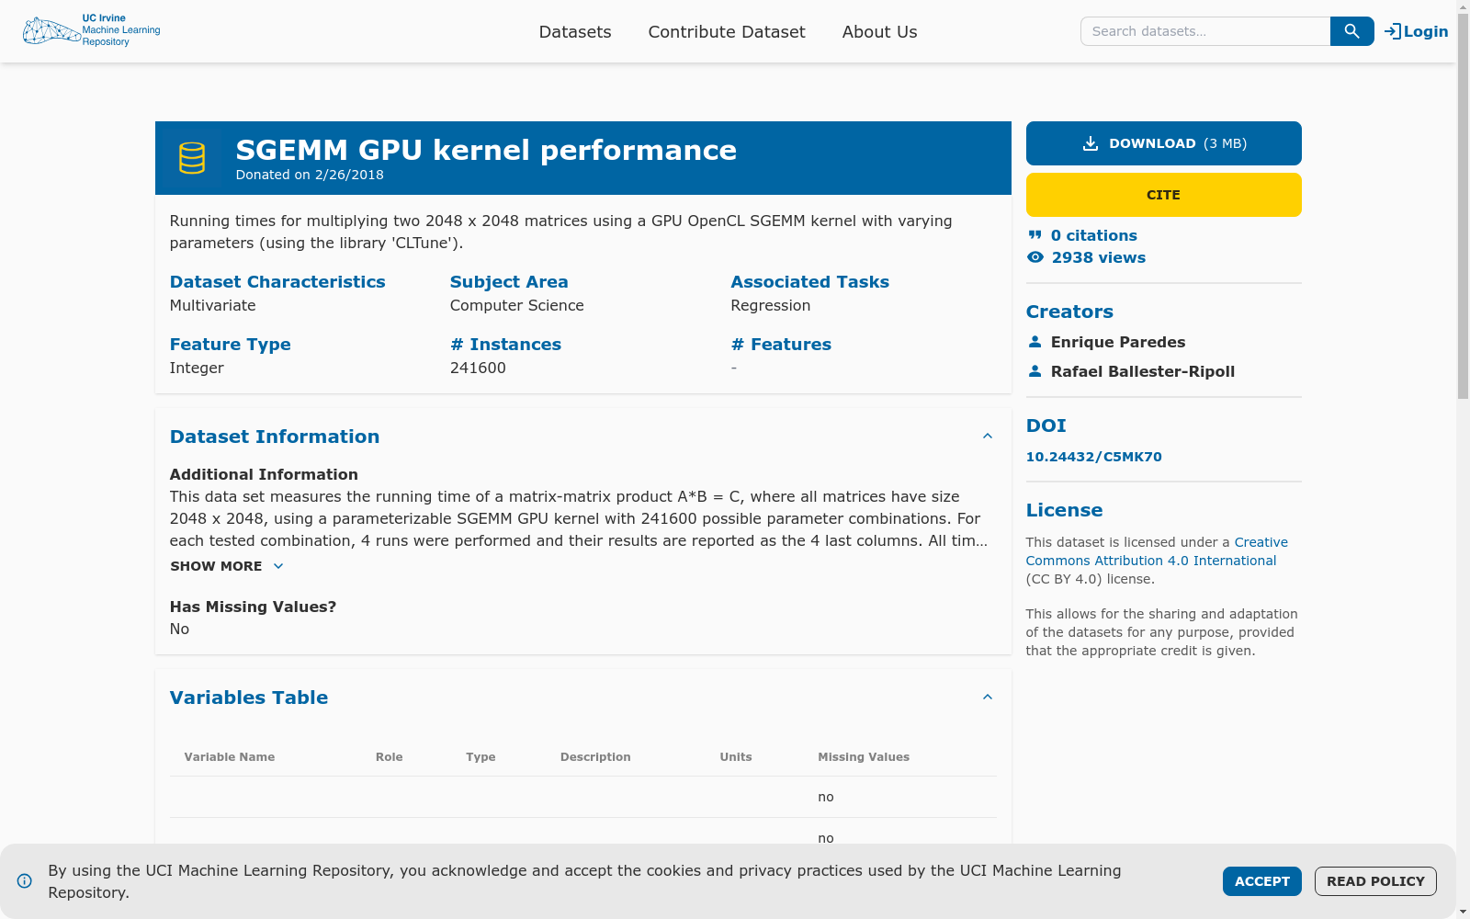Image resolution: width=1470 pixels, height=919 pixels.
Task: Click the info icon in the cookie banner
Action: pyautogui.click(x=24, y=880)
